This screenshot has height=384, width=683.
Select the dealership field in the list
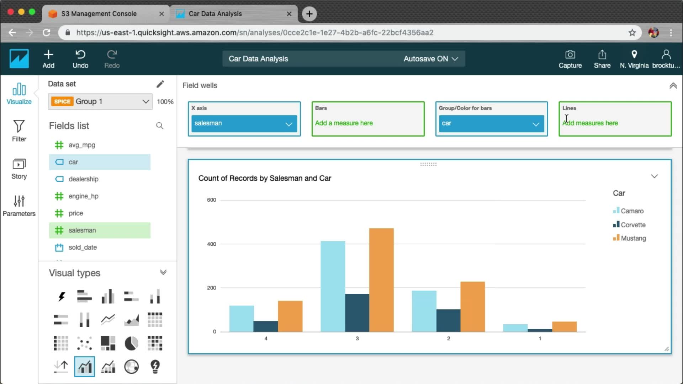point(83,179)
